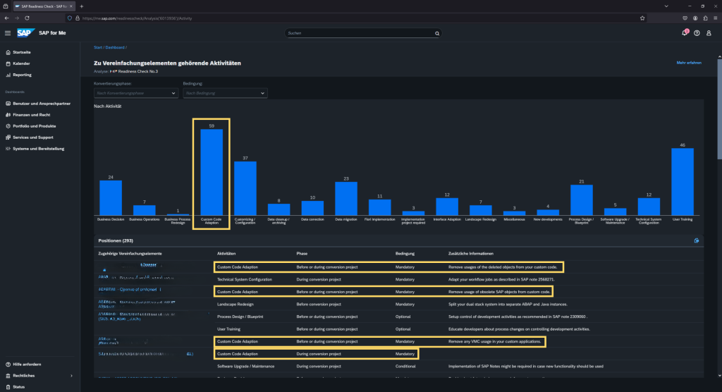Viewport: 722px width, 392px height.
Task: Click 'Software Upgrade / Maintenance' table cell
Action: (245, 367)
